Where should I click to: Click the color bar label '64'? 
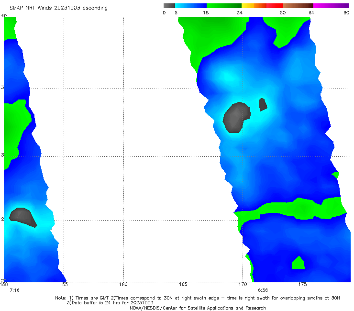311,13
